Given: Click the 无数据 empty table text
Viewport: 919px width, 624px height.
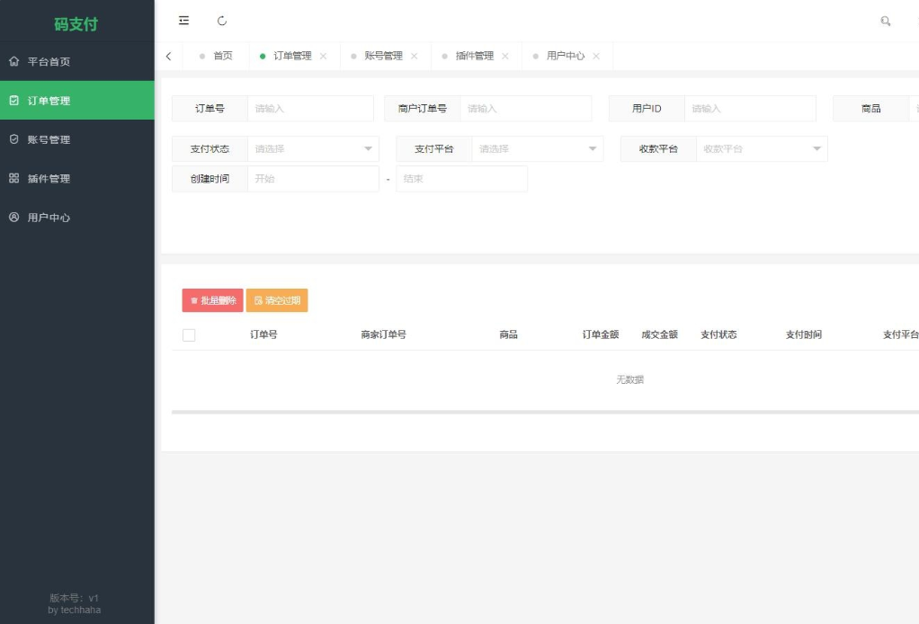Looking at the screenshot, I should pyautogui.click(x=630, y=379).
